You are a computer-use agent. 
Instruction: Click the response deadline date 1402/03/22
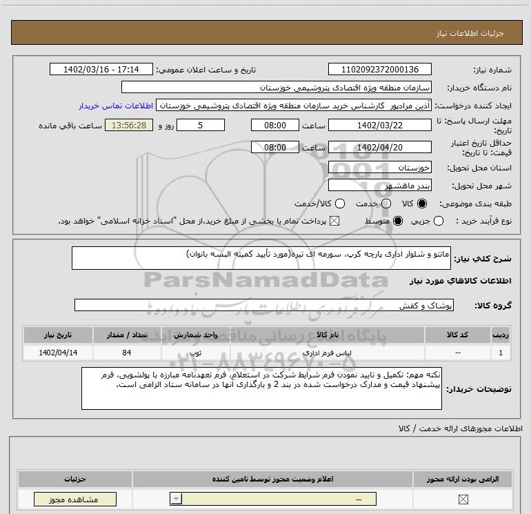coord(379,126)
